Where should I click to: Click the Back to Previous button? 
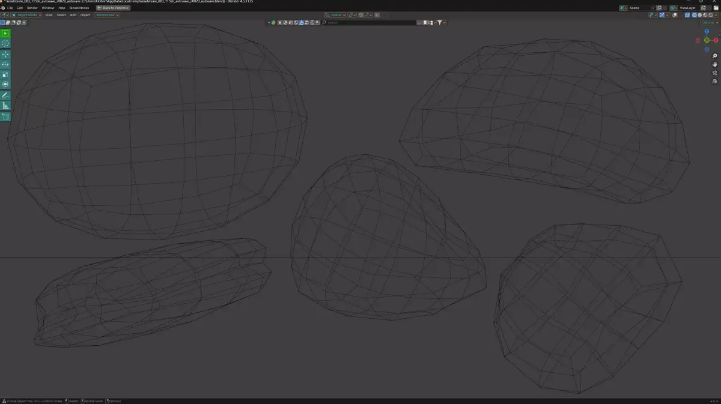(113, 8)
